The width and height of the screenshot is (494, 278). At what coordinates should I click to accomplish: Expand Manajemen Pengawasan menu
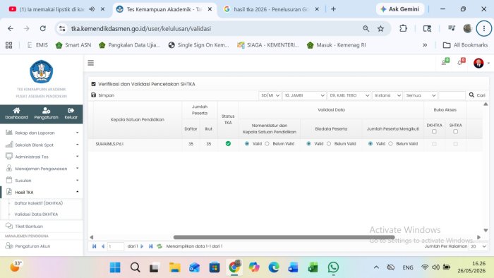click(42, 169)
